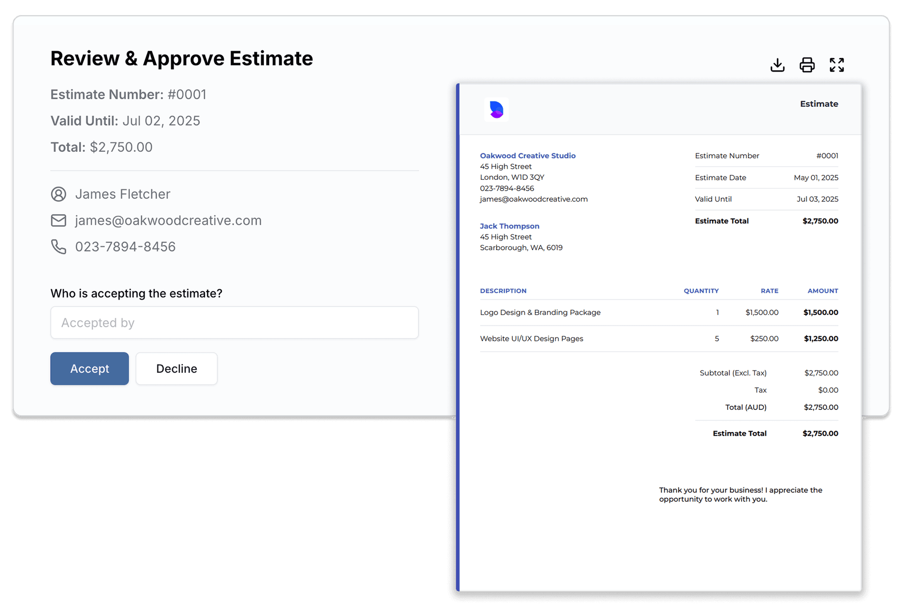
Task: Click the Logo Design & Branding Package row
Action: point(659,313)
